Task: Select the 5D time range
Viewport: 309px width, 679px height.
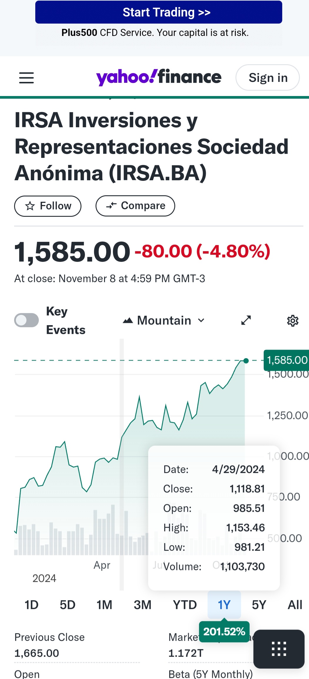Action: tap(68, 605)
